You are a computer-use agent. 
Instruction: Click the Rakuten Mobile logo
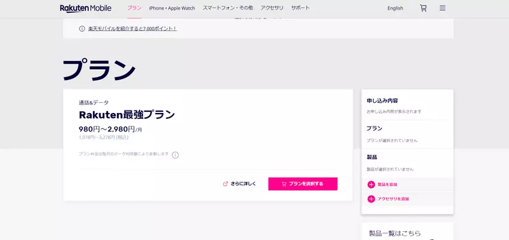coord(86,8)
